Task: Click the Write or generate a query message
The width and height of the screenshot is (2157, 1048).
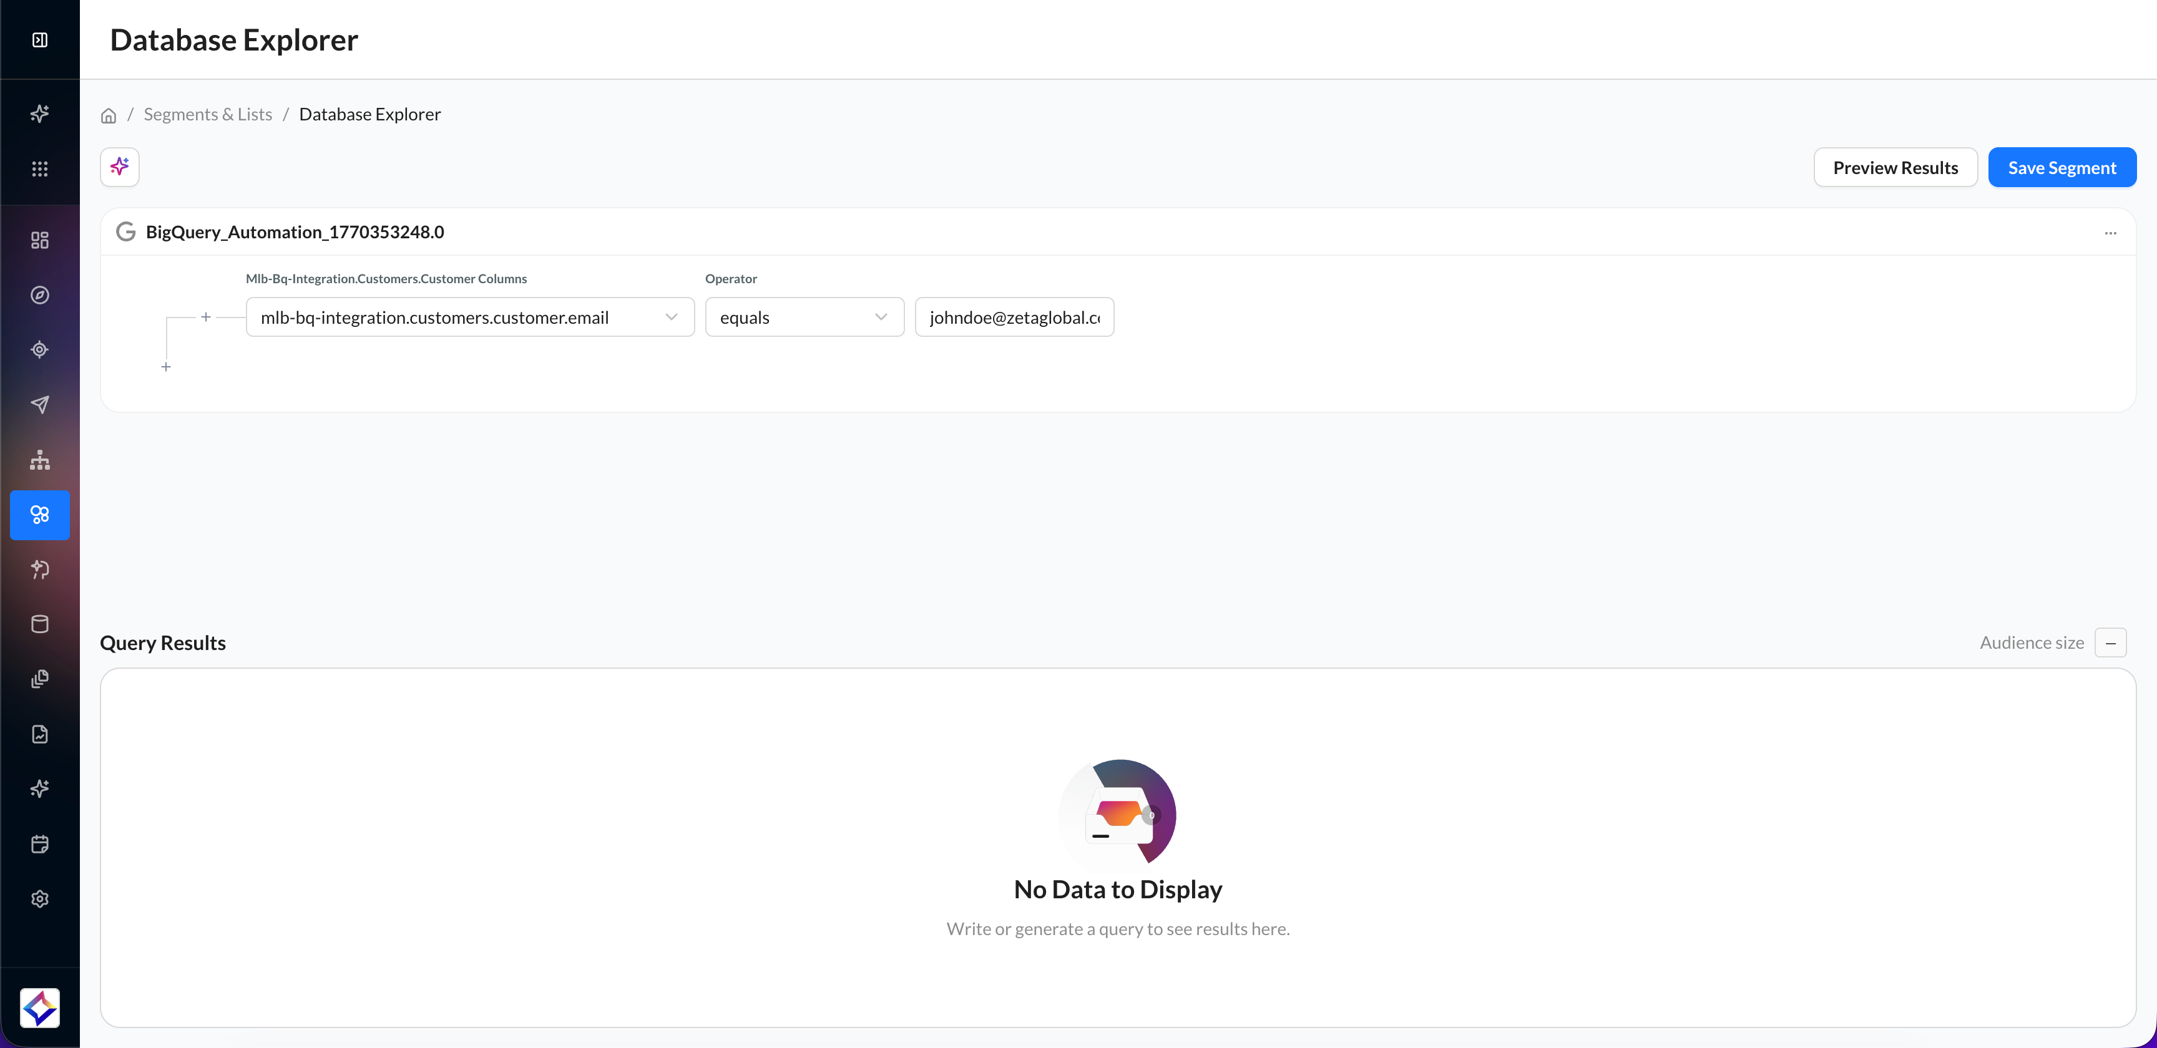Action: pyautogui.click(x=1118, y=928)
